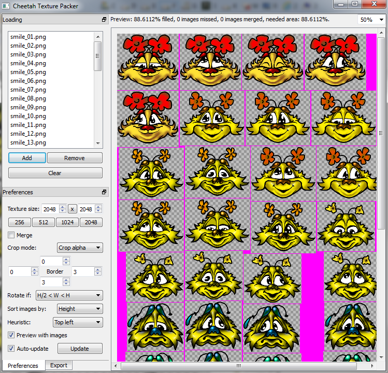The image size is (388, 373).
Task: Select smile_04.png in the file list
Action: [28, 63]
